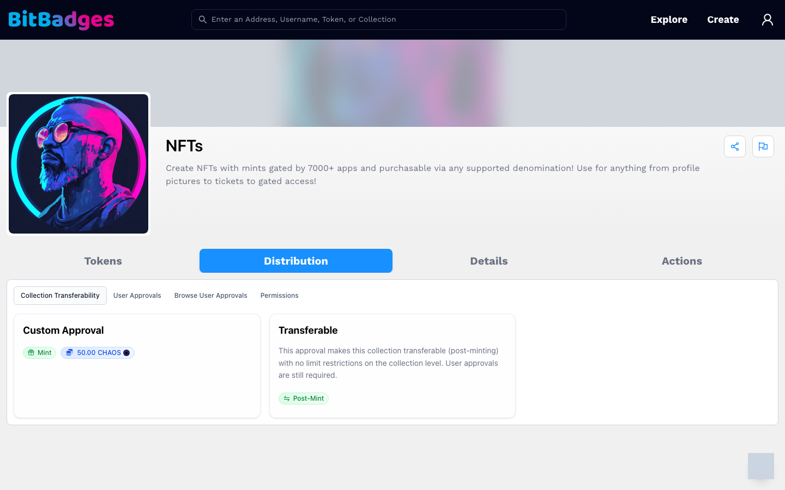This screenshot has height=490, width=785.
Task: Click the search magnifier icon
Action: (x=202, y=20)
